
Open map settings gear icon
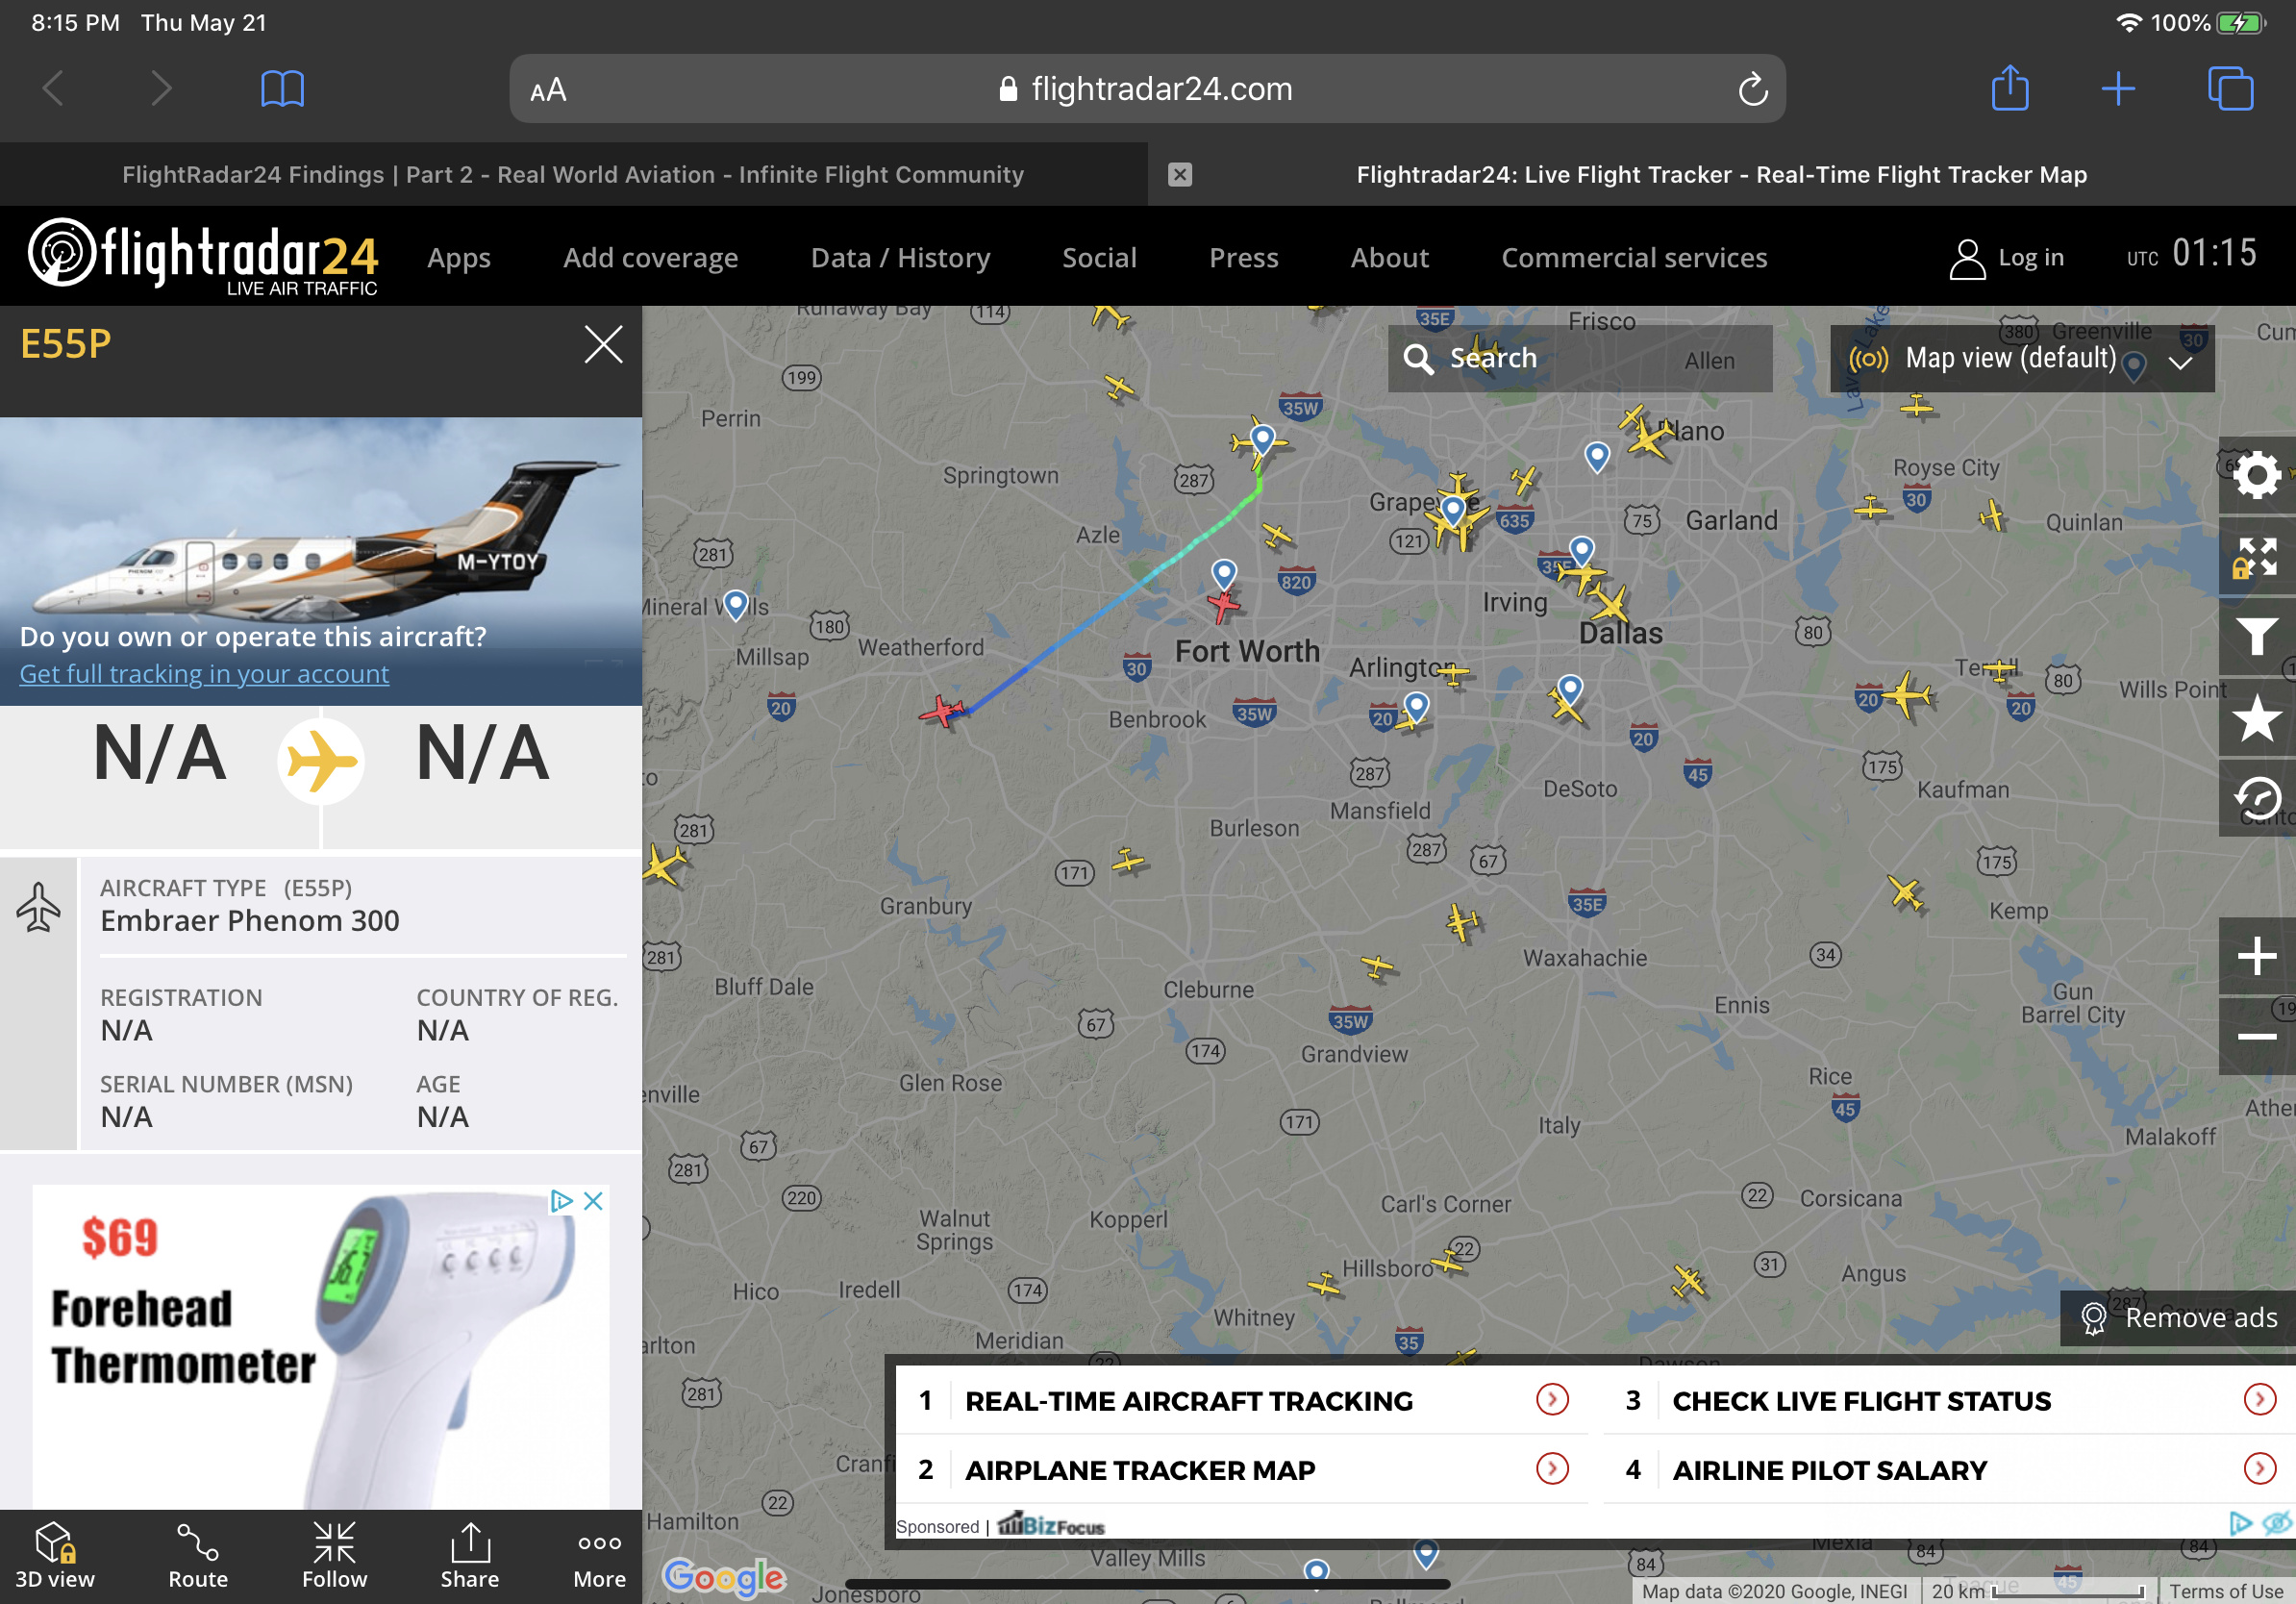pos(2256,475)
